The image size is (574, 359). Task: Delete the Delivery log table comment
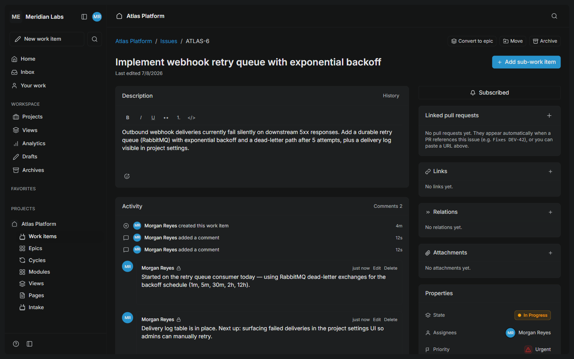(391, 320)
